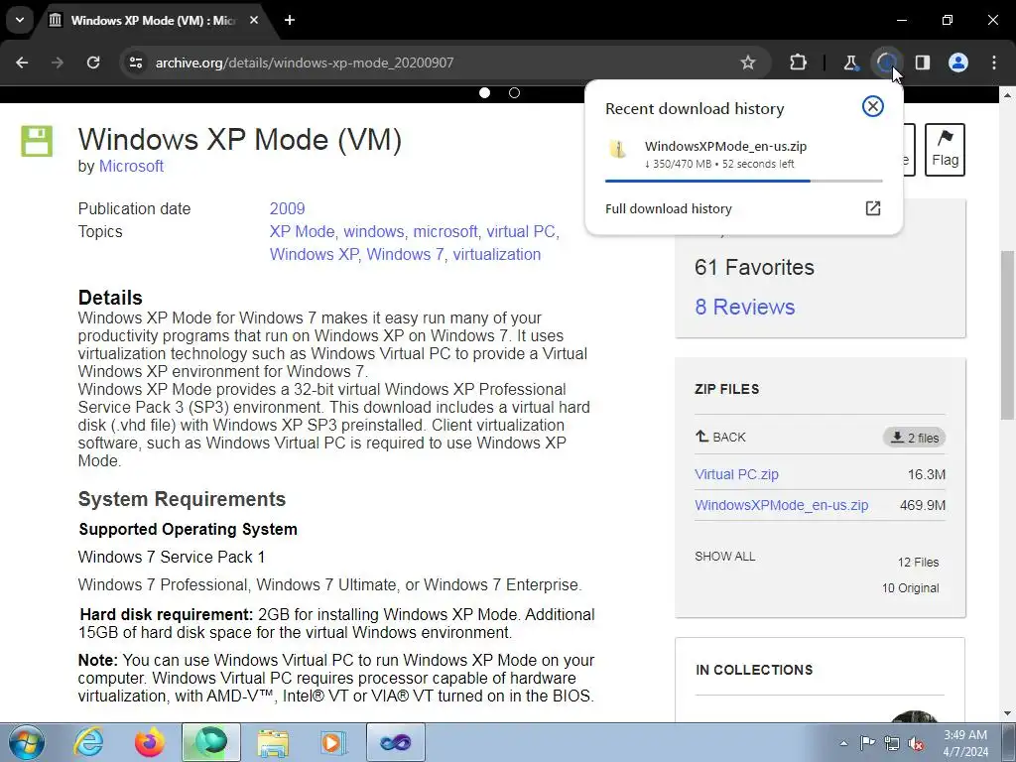Click the address bar URL
Viewport: 1016px width, 762px height.
click(x=305, y=63)
